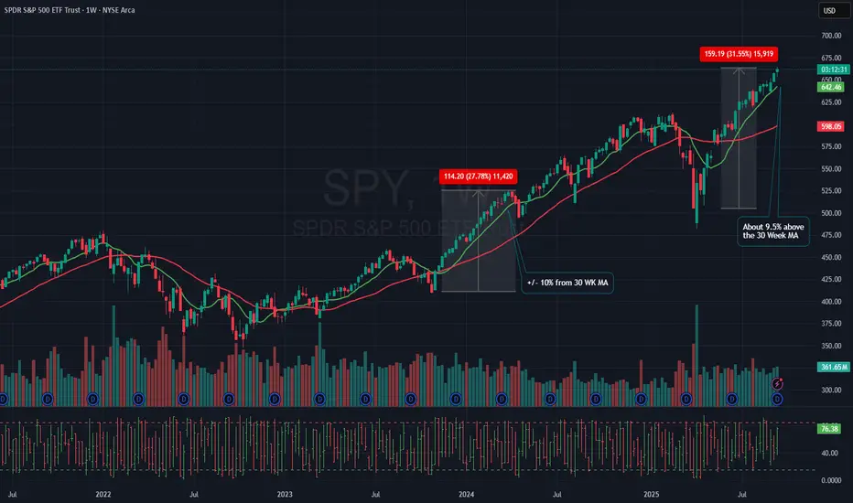Select the red 598.05 moving average label
The height and width of the screenshot is (503, 853).
[831, 126]
